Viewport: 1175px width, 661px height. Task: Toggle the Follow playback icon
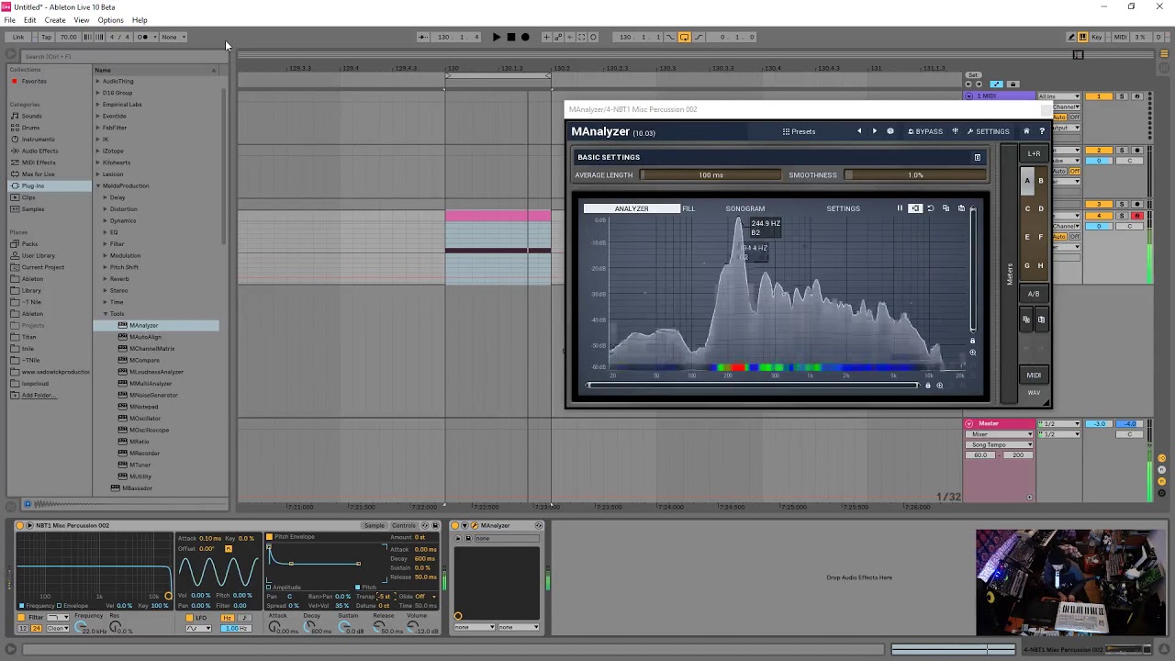[423, 37]
